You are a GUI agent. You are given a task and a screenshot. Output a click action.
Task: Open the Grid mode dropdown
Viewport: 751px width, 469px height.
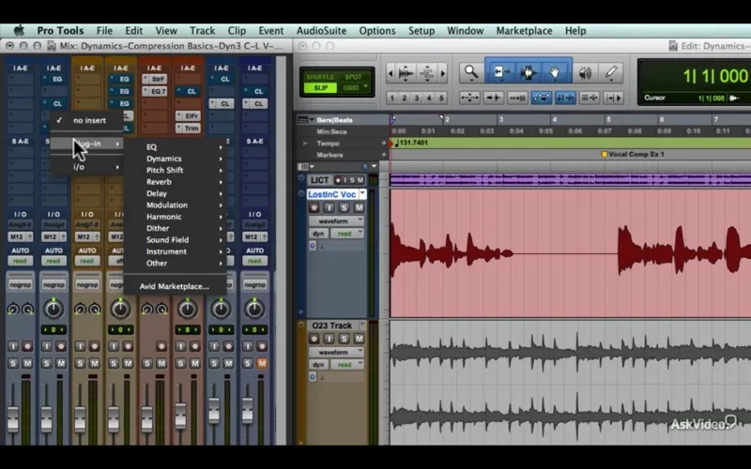click(x=366, y=87)
